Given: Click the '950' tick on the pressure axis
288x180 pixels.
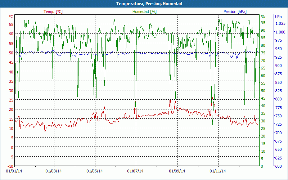Looking at the screenshot, I should 278,49.
